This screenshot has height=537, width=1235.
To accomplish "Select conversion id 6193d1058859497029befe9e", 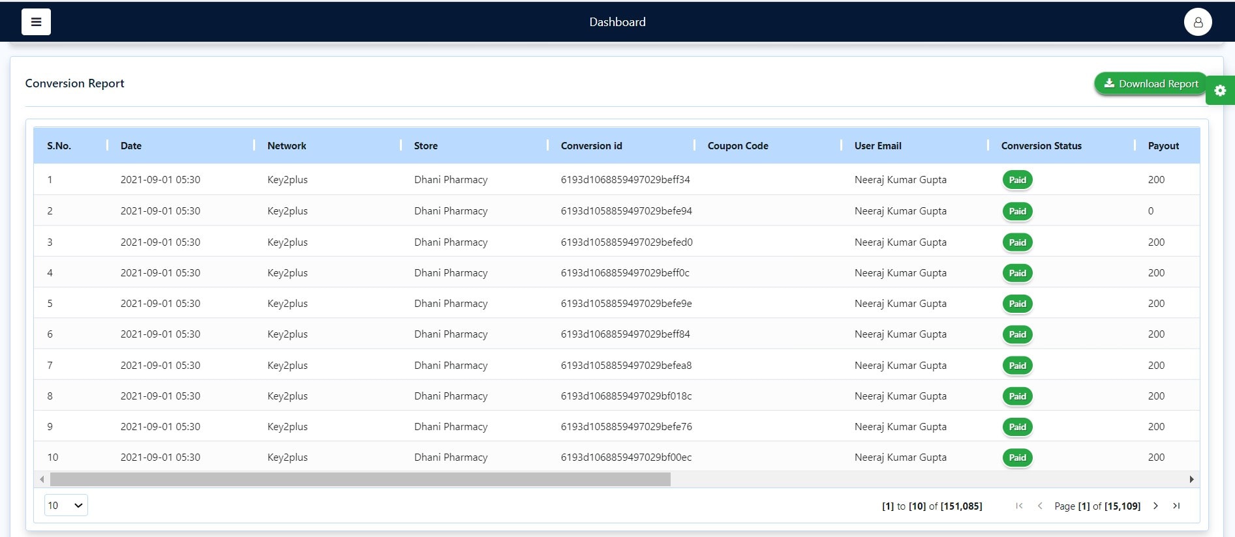I will tap(626, 304).
